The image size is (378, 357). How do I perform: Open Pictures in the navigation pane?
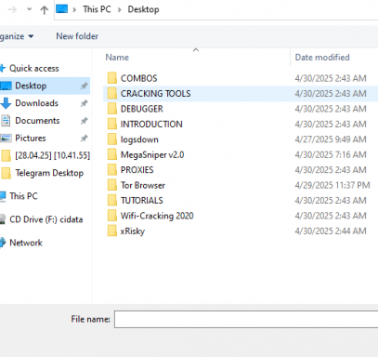click(31, 138)
